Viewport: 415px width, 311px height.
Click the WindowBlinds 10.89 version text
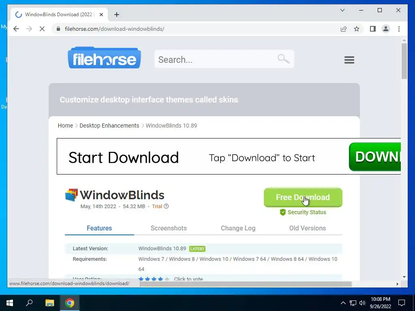click(162, 249)
